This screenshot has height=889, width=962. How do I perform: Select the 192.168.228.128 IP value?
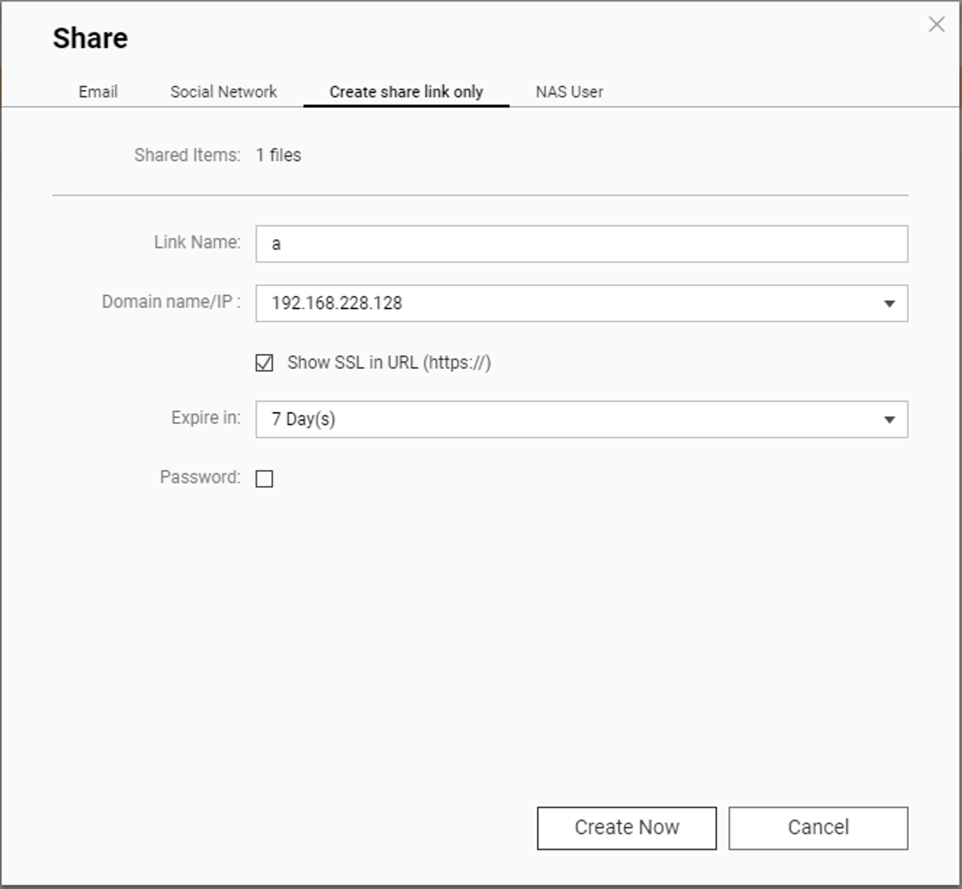click(x=336, y=303)
